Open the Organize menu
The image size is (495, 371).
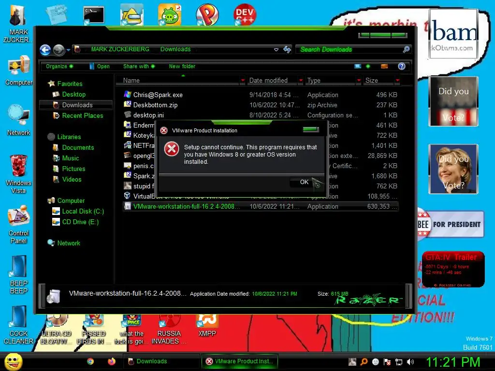coord(59,66)
